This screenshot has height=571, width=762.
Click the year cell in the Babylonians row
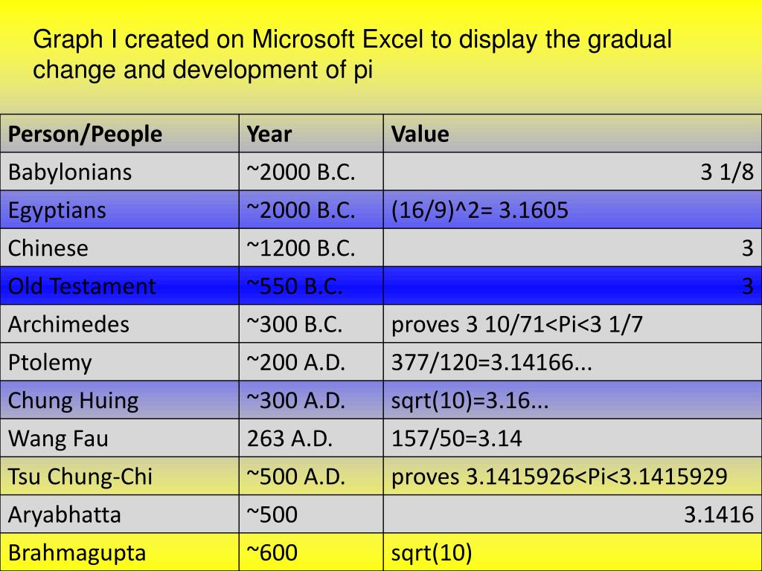[x=311, y=172]
